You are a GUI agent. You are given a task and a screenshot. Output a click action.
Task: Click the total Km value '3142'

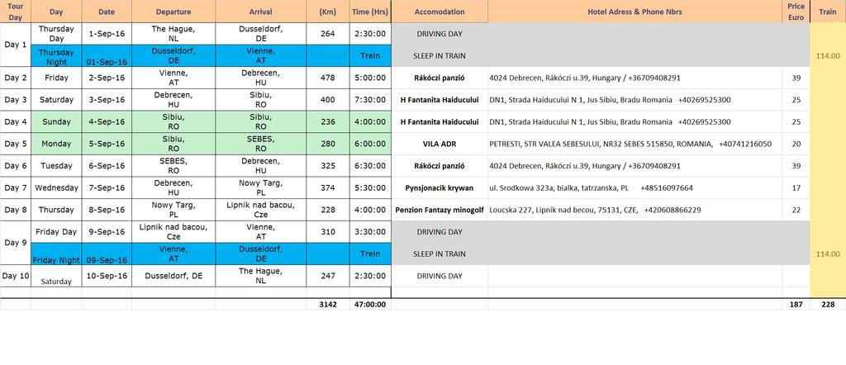point(327,304)
